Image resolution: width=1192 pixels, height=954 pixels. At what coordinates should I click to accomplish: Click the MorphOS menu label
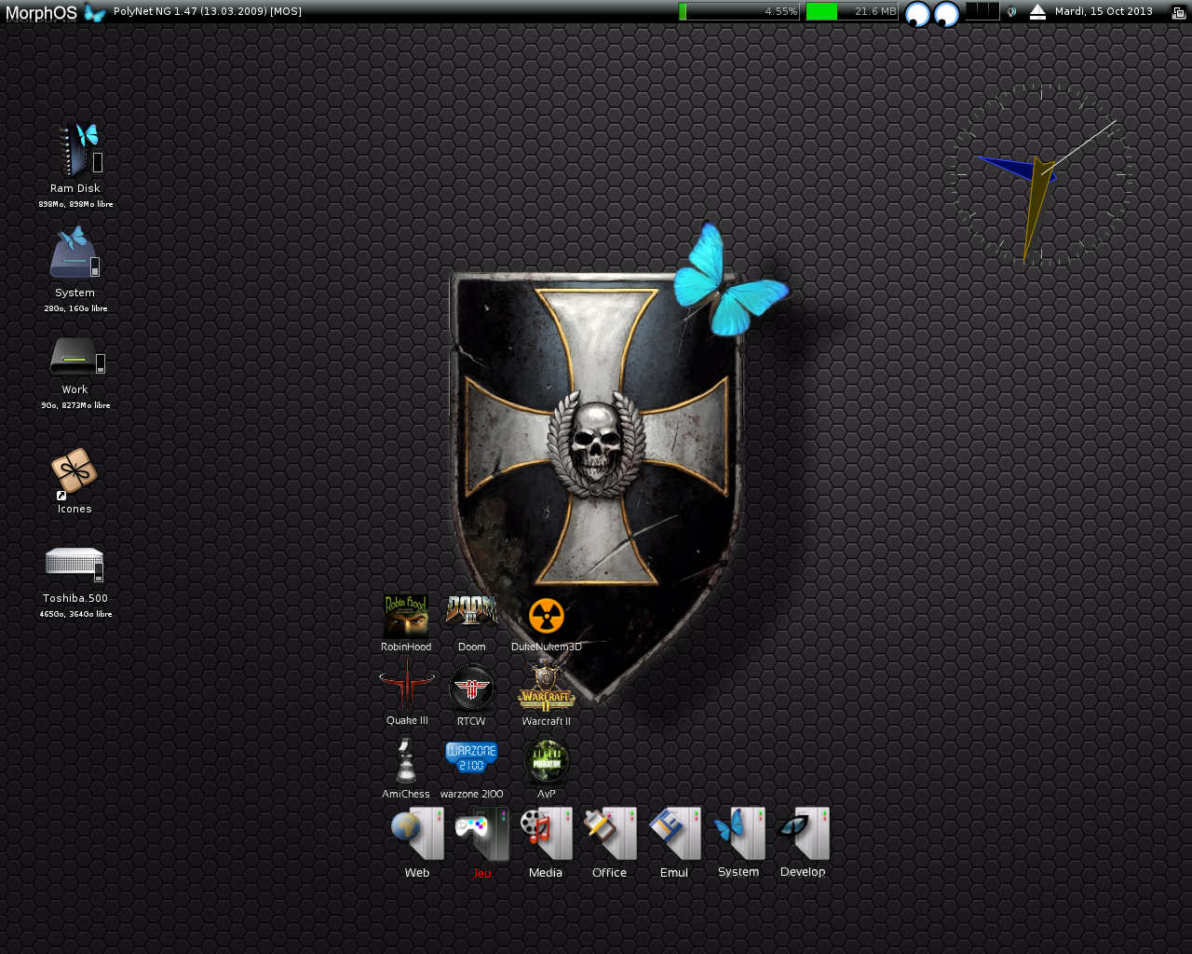[x=41, y=12]
